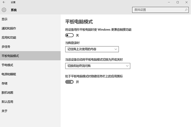Click the 平板电脑模式 page heading
Screen dimensions: 191x127
[x=79, y=22]
